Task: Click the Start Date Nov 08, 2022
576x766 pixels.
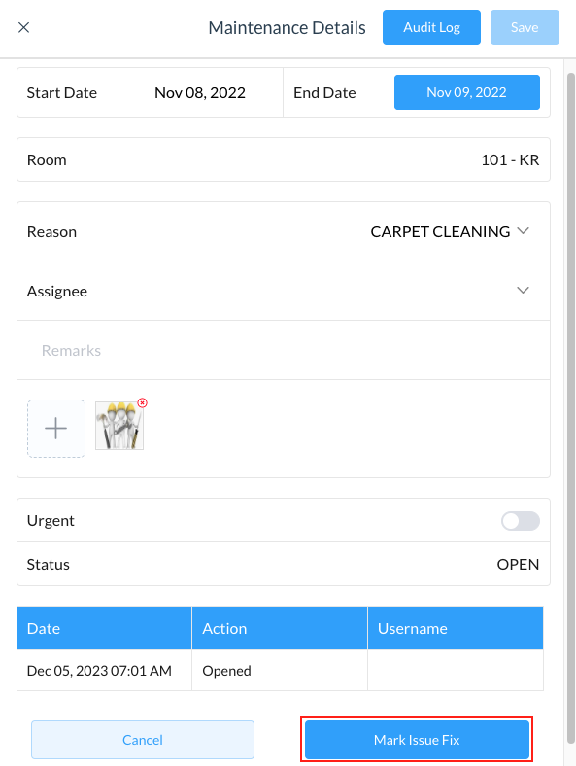Action: pyautogui.click(x=200, y=92)
